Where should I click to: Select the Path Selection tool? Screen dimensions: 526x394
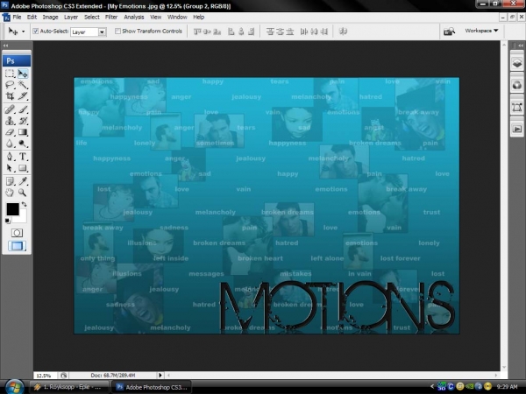coord(10,168)
